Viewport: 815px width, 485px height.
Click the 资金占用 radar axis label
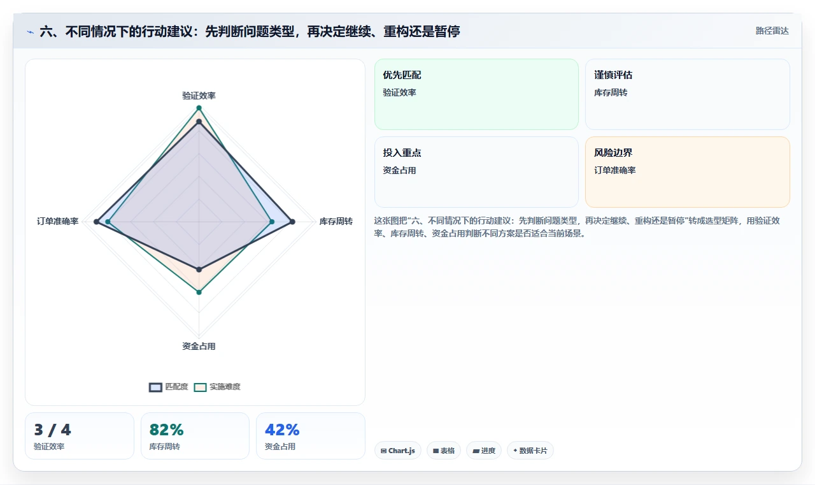(x=199, y=347)
